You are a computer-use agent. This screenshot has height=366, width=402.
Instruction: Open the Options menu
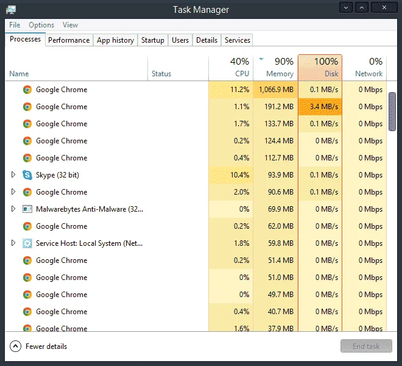(41, 25)
